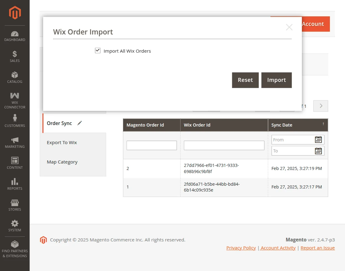Open the Sync Date From calendar picker

[x=318, y=140]
